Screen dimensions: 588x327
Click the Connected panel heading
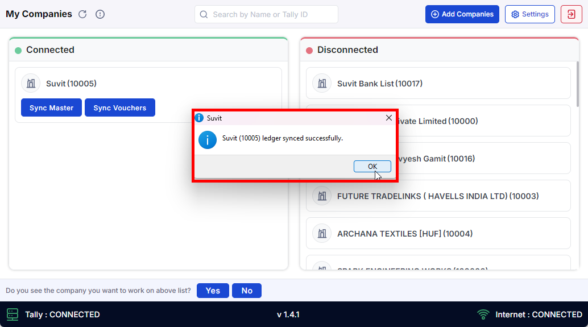point(50,50)
